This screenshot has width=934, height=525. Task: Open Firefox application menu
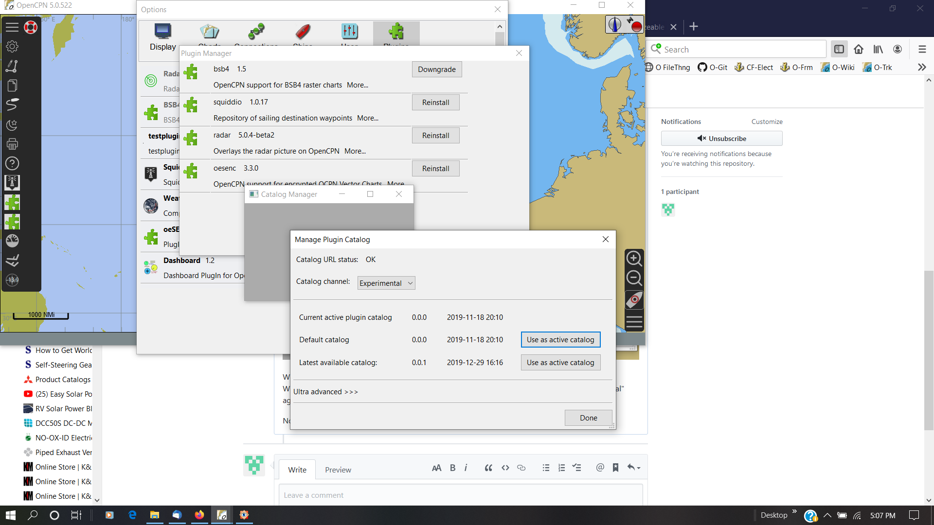click(x=922, y=49)
